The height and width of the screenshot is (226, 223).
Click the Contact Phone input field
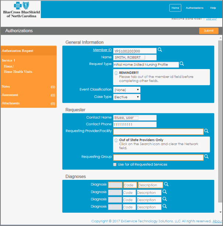(x=134, y=124)
